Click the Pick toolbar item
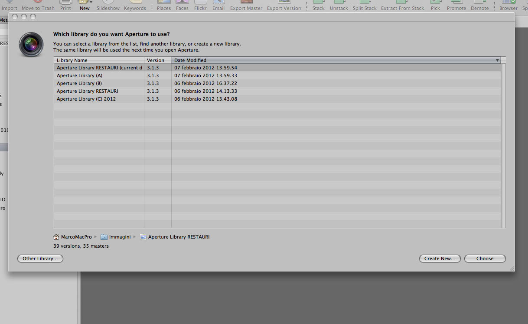This screenshot has width=528, height=324. click(436, 6)
